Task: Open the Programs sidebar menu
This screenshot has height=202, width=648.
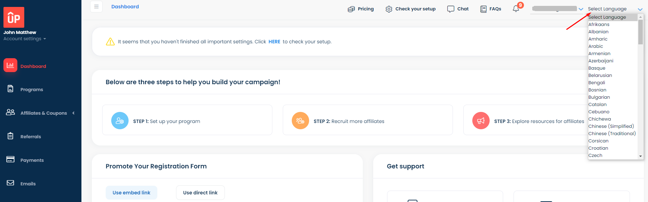Action: (32, 89)
